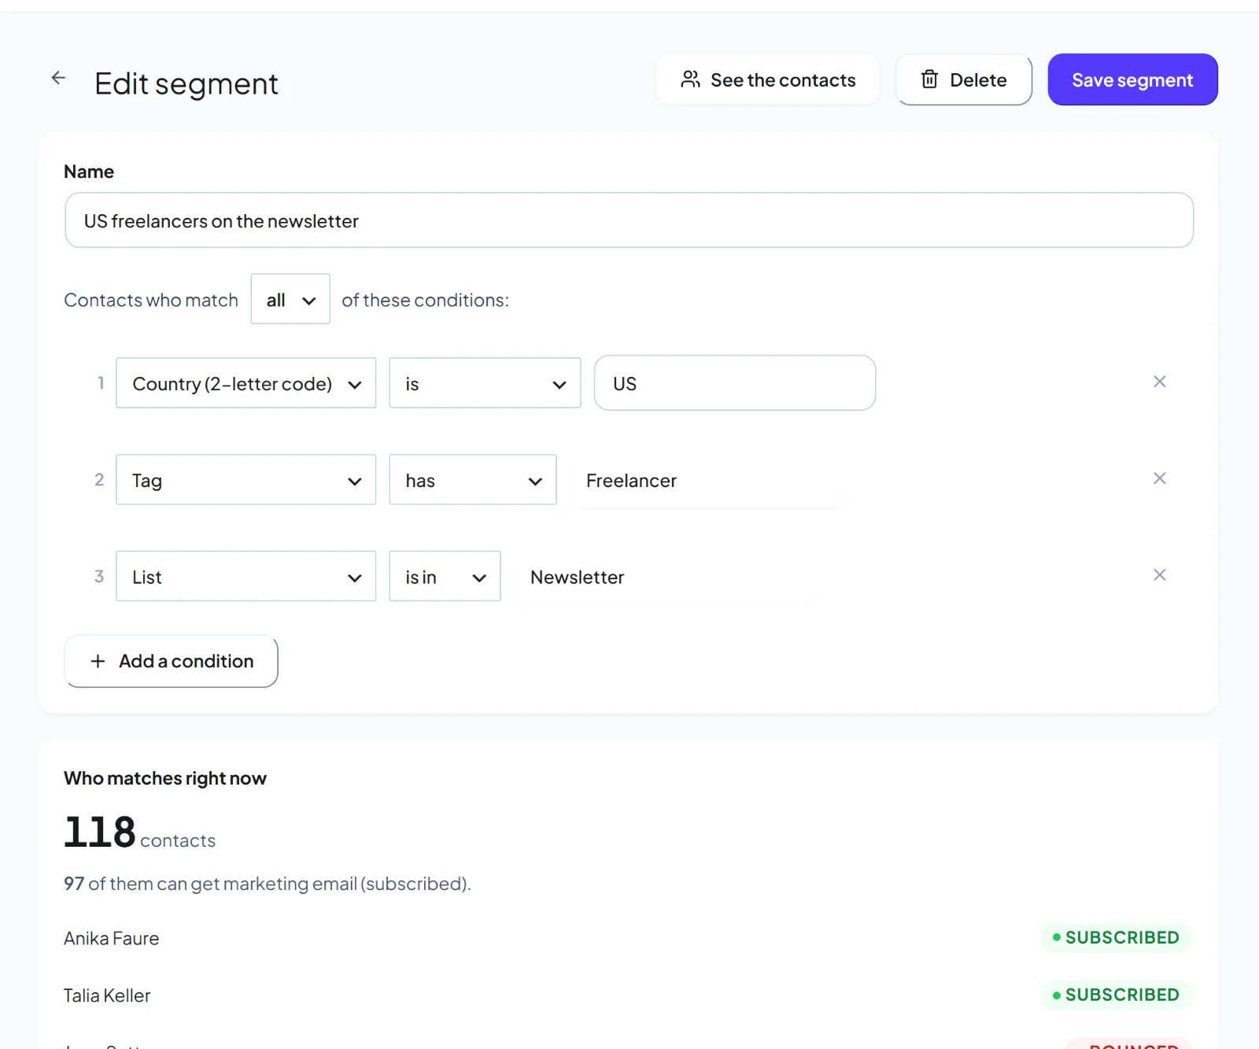
Task: Save the segment
Action: pos(1132,79)
